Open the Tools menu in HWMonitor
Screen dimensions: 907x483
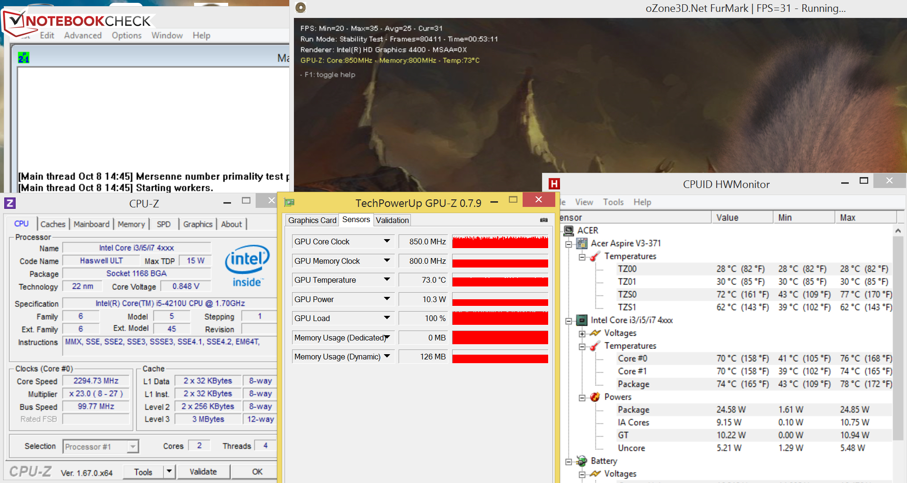coord(613,202)
